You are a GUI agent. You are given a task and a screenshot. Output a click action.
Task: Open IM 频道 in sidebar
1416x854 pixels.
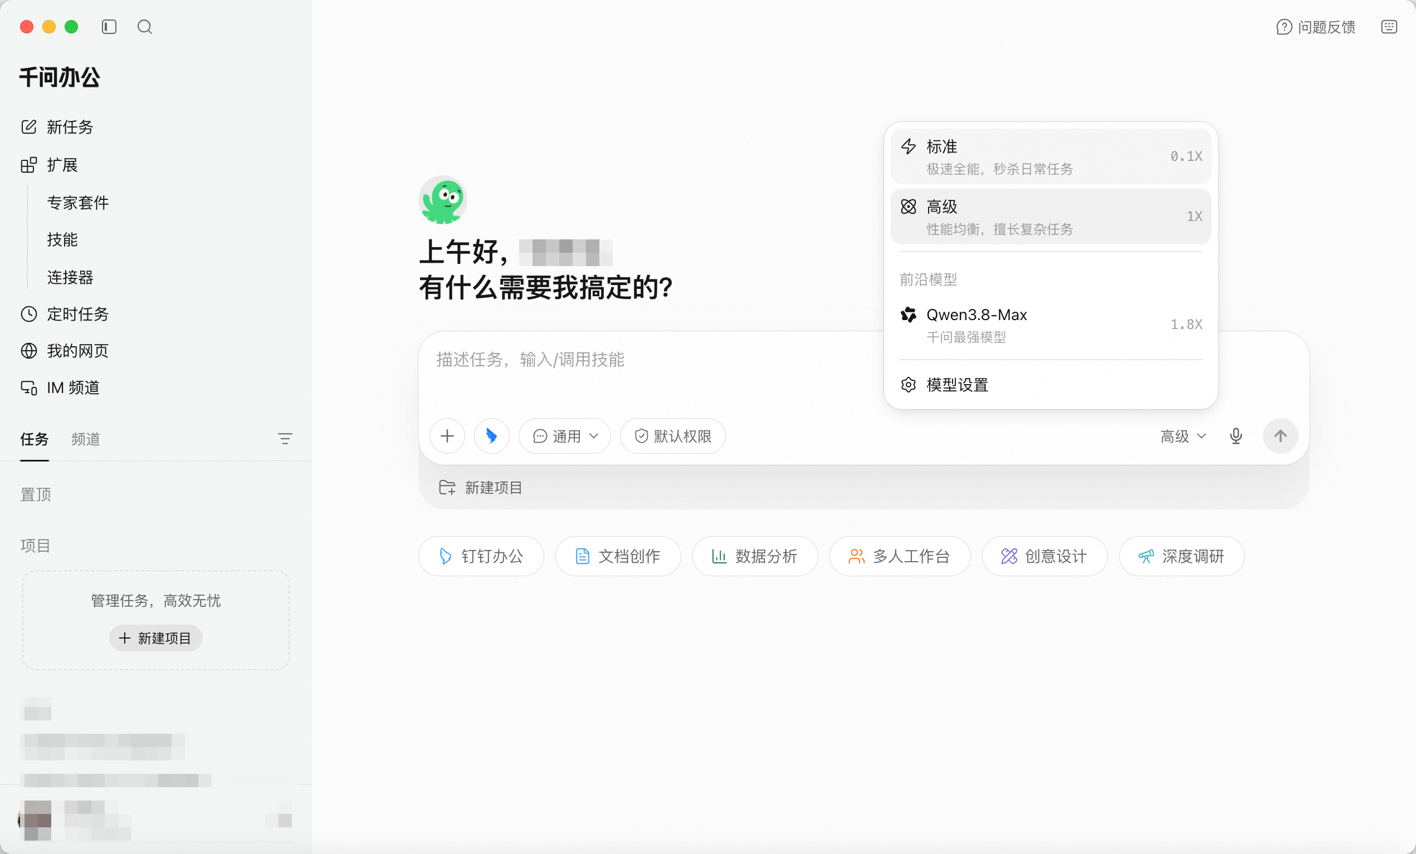pyautogui.click(x=60, y=387)
